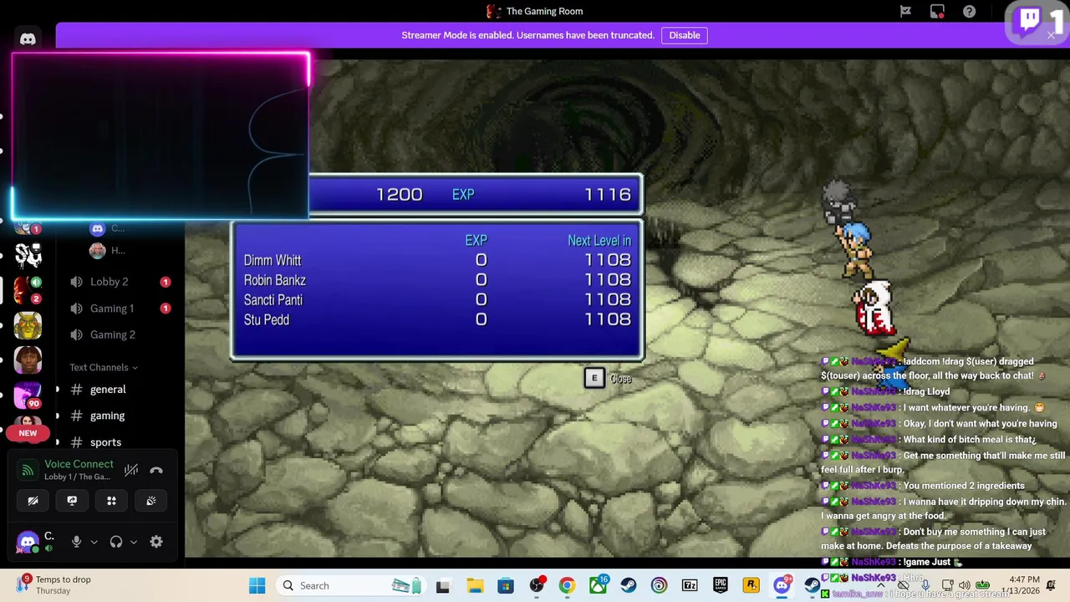
Task: Click the Voice Connected status text
Action: pyautogui.click(x=79, y=464)
